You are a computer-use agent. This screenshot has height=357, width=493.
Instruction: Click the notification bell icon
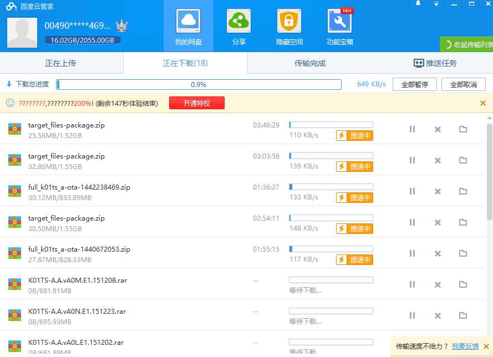point(418,3)
